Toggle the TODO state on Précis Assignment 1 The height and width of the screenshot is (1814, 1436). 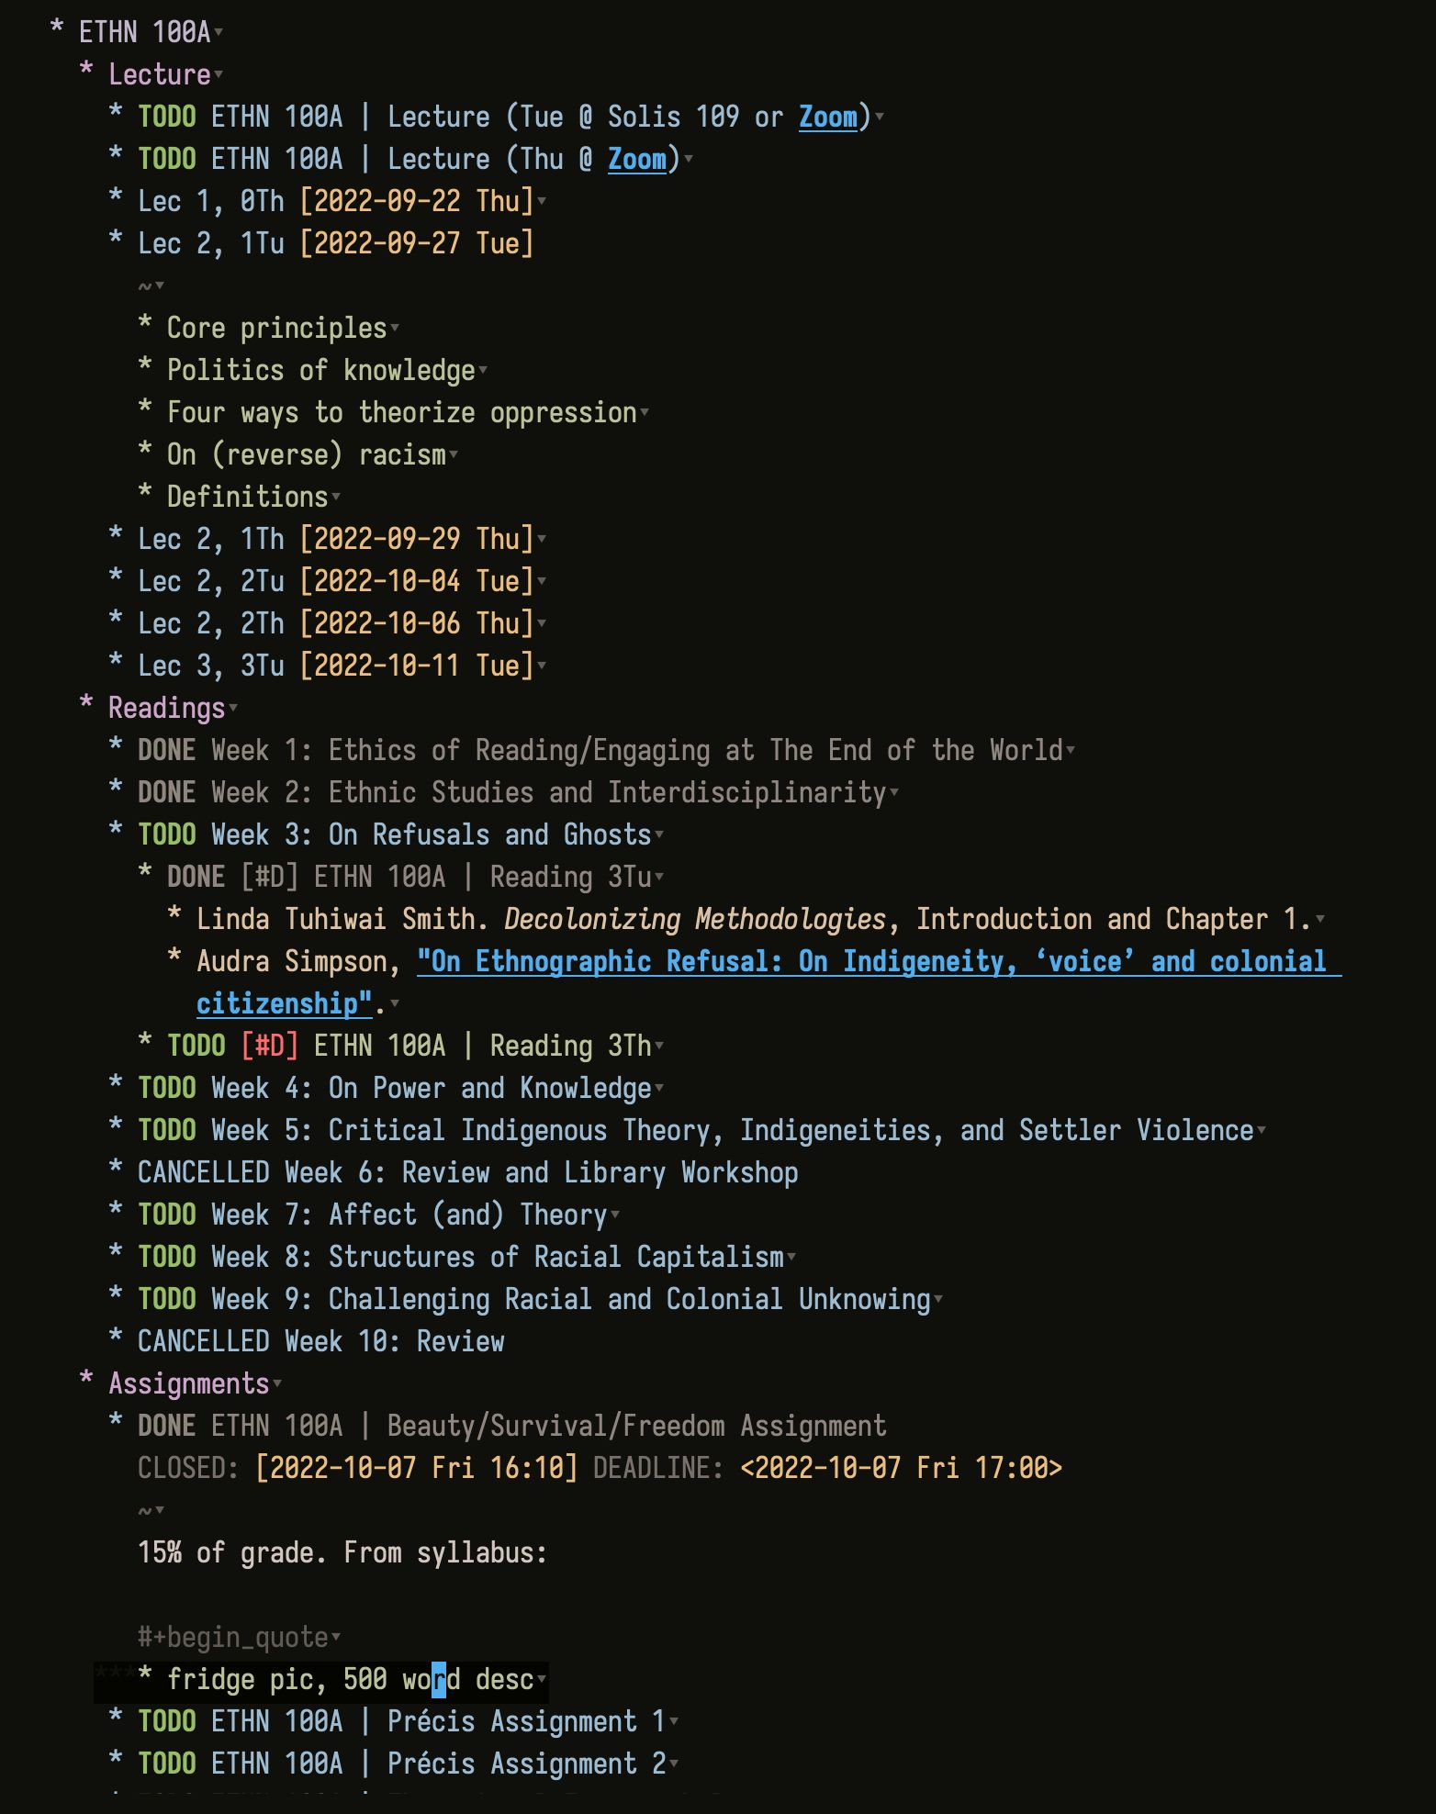(166, 1721)
